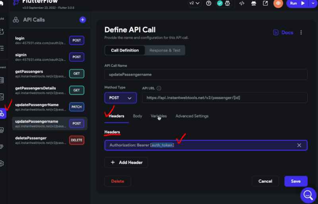The height and width of the screenshot is (204, 318).
Task: Select the getPassengersDetails API call
Action: click(x=50, y=90)
